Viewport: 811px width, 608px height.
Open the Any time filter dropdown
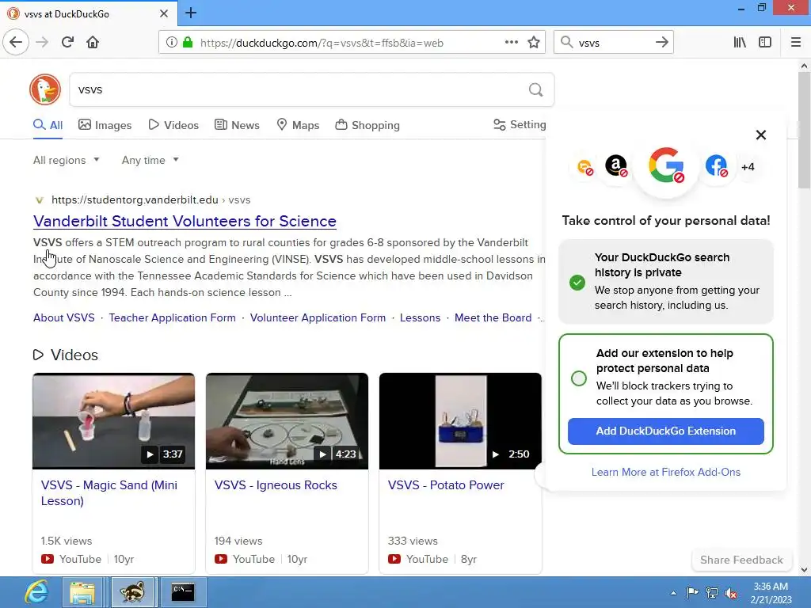coord(150,160)
